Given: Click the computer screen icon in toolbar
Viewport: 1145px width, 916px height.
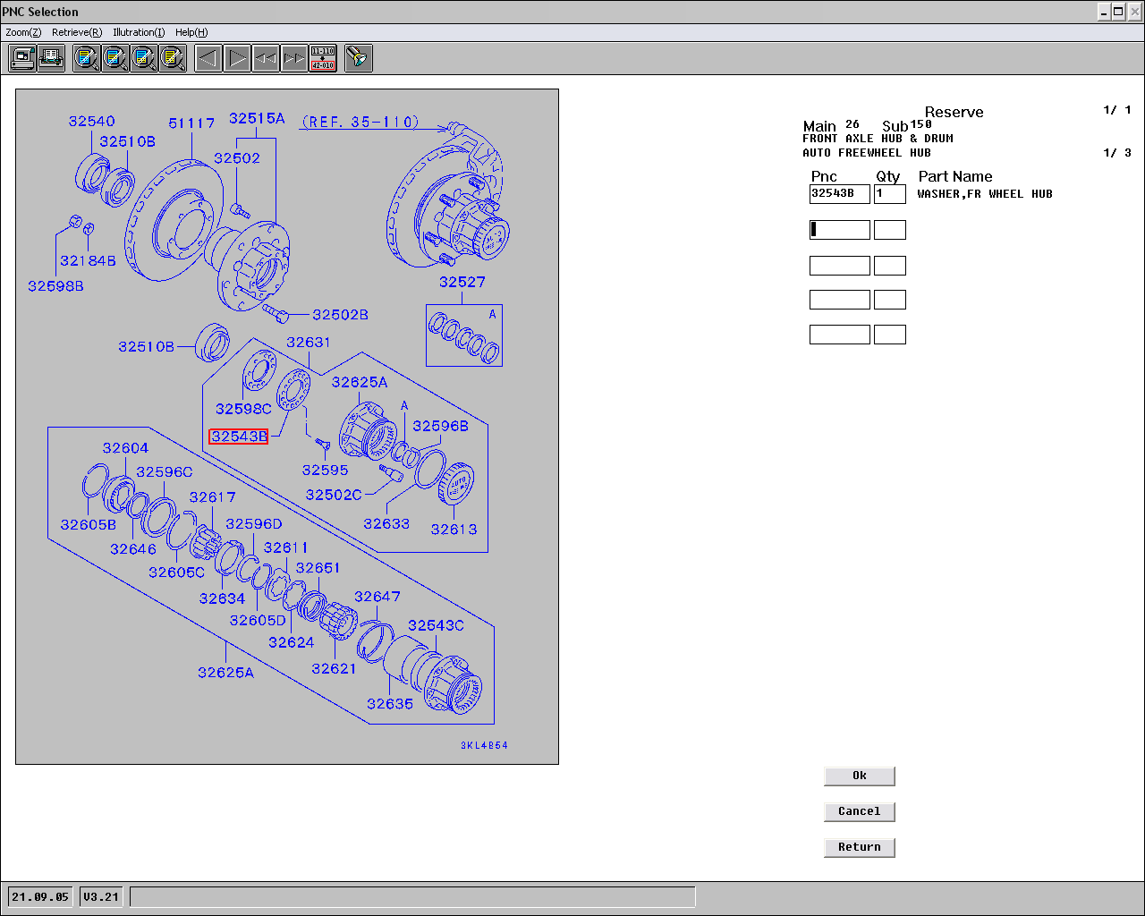Looking at the screenshot, I should coord(22,58).
